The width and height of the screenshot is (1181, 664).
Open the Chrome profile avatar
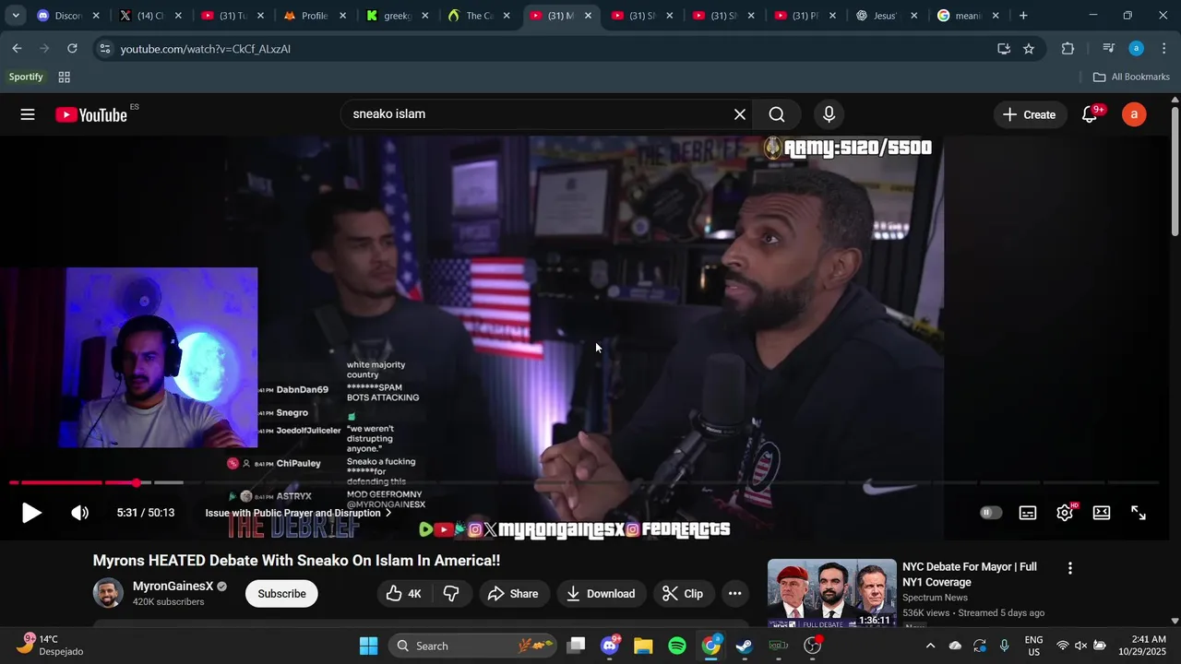coord(1136,49)
